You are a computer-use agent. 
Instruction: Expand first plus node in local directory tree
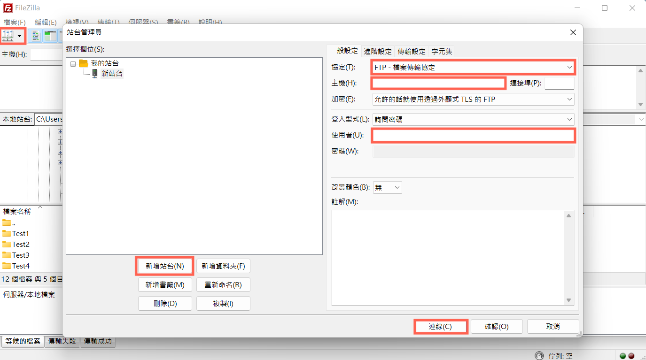[x=60, y=132]
